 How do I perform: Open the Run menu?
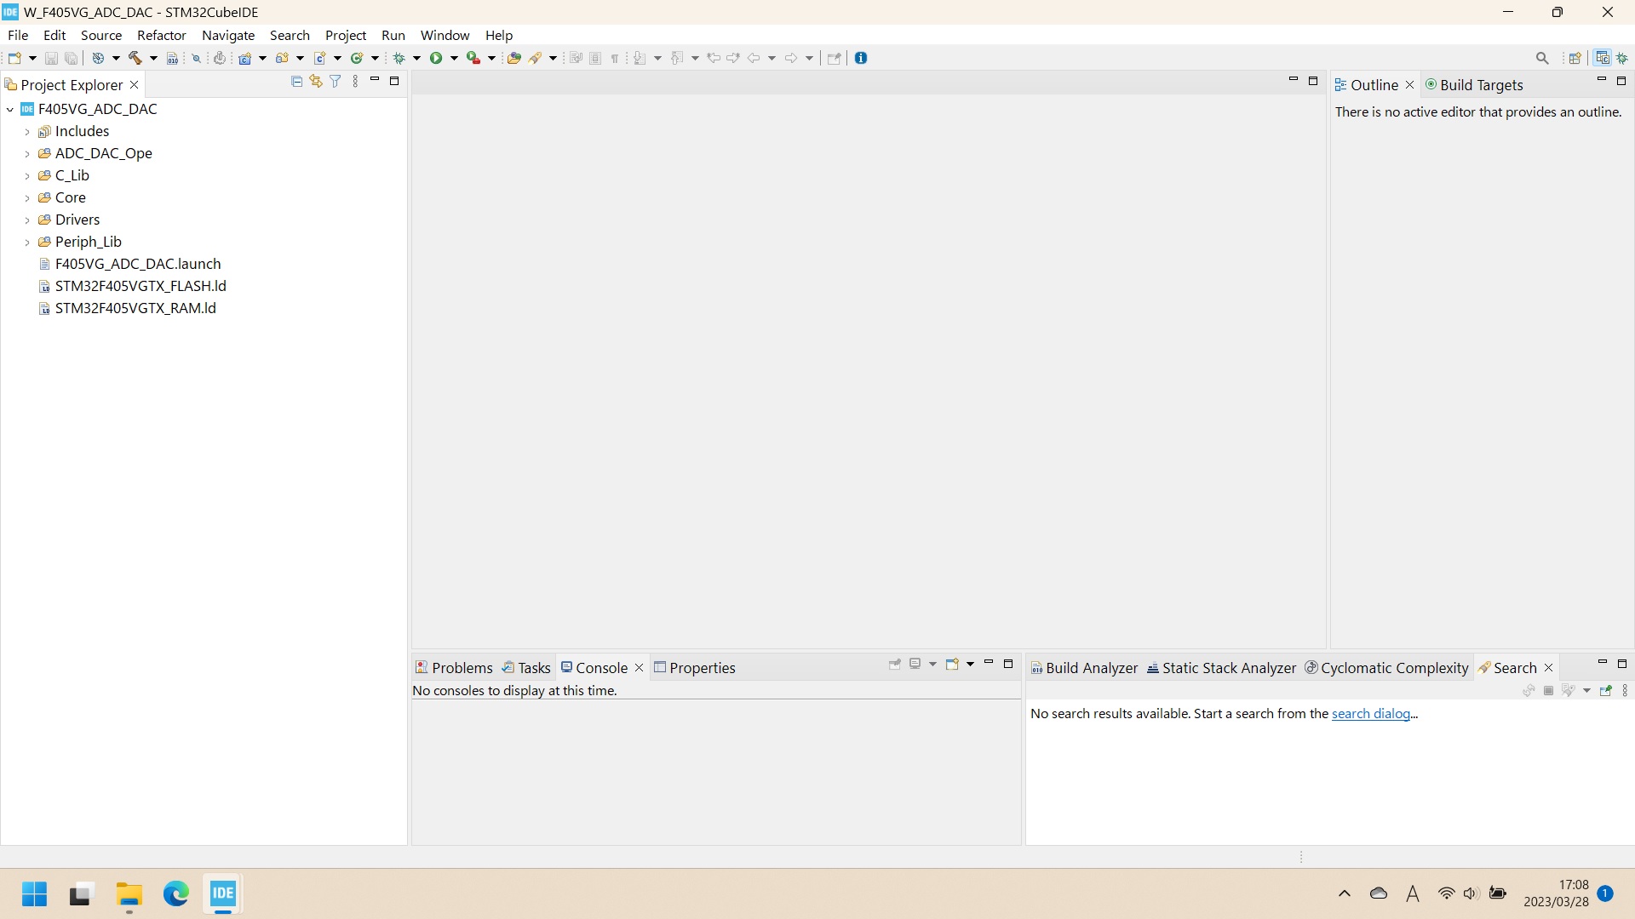[393, 35]
